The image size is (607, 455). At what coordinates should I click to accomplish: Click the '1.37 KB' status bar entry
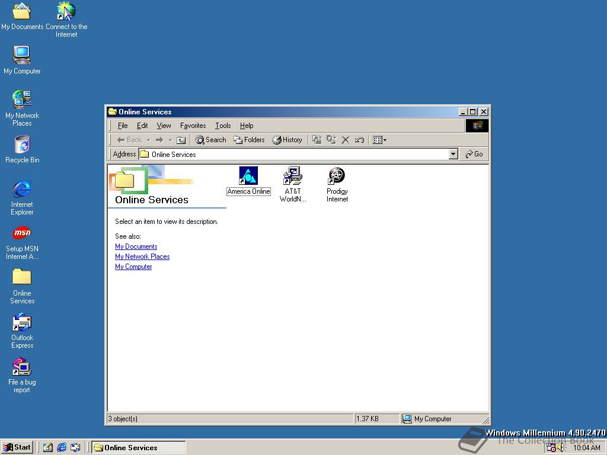[368, 419]
